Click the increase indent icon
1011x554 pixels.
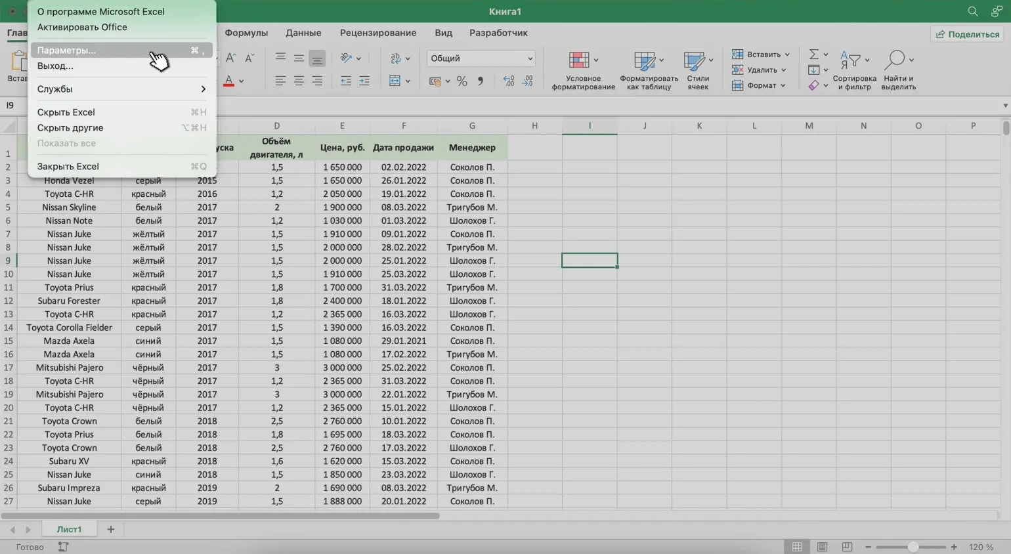[364, 81]
